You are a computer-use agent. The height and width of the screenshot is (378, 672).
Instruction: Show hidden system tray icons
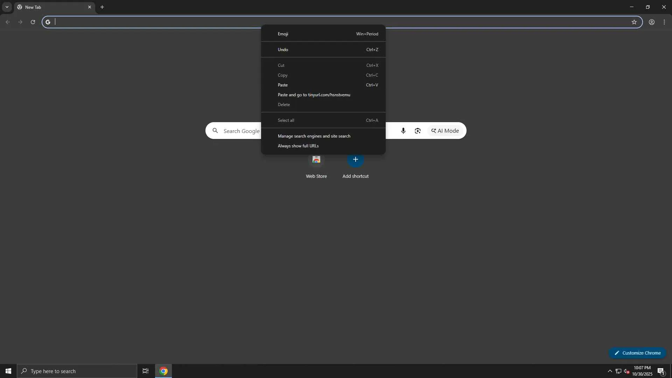pos(610,371)
